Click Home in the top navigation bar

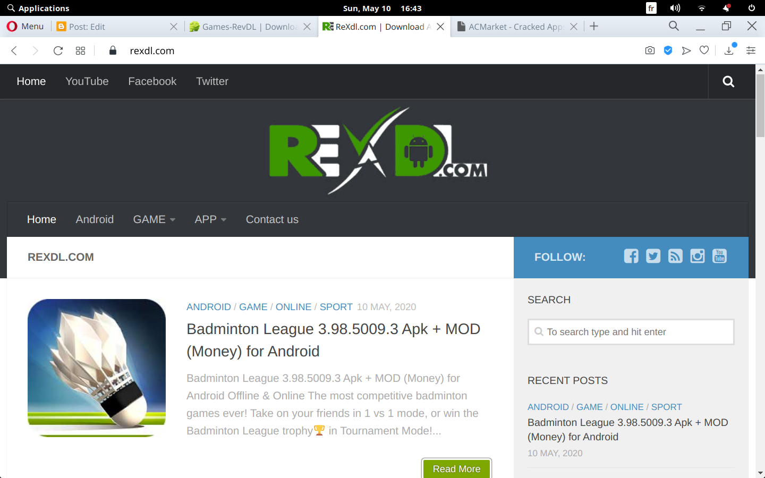31,81
